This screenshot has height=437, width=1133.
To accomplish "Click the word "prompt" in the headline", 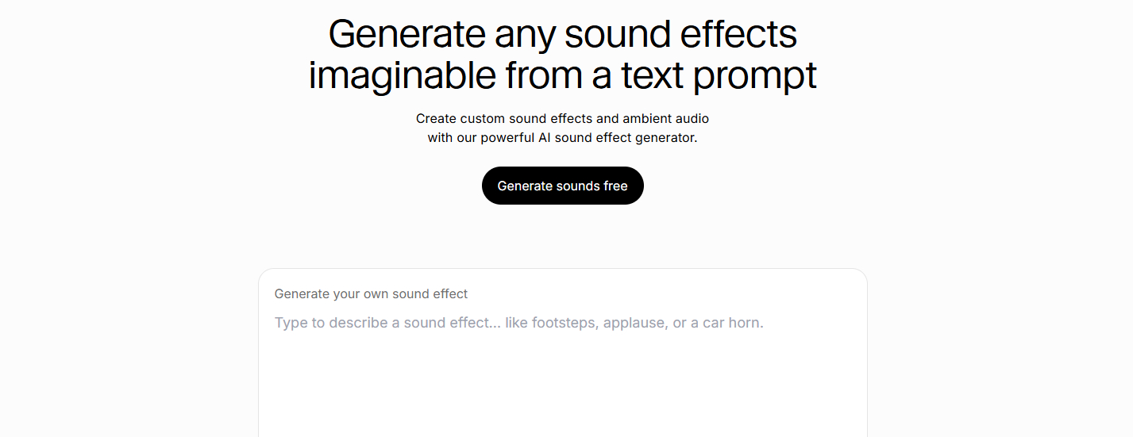I will [x=754, y=76].
